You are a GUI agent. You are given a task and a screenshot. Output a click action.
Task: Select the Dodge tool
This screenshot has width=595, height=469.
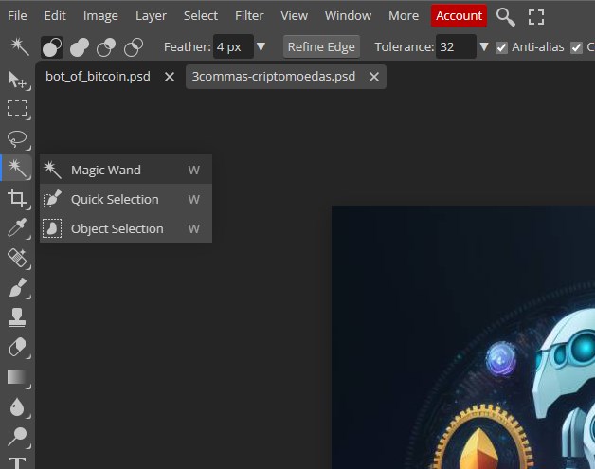click(x=17, y=437)
